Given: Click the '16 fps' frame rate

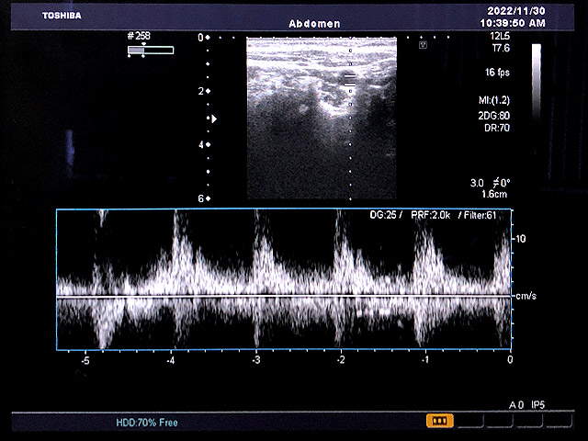Looking at the screenshot, I should (x=497, y=72).
